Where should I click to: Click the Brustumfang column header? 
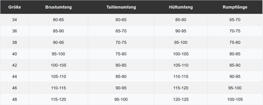tap(58, 7)
